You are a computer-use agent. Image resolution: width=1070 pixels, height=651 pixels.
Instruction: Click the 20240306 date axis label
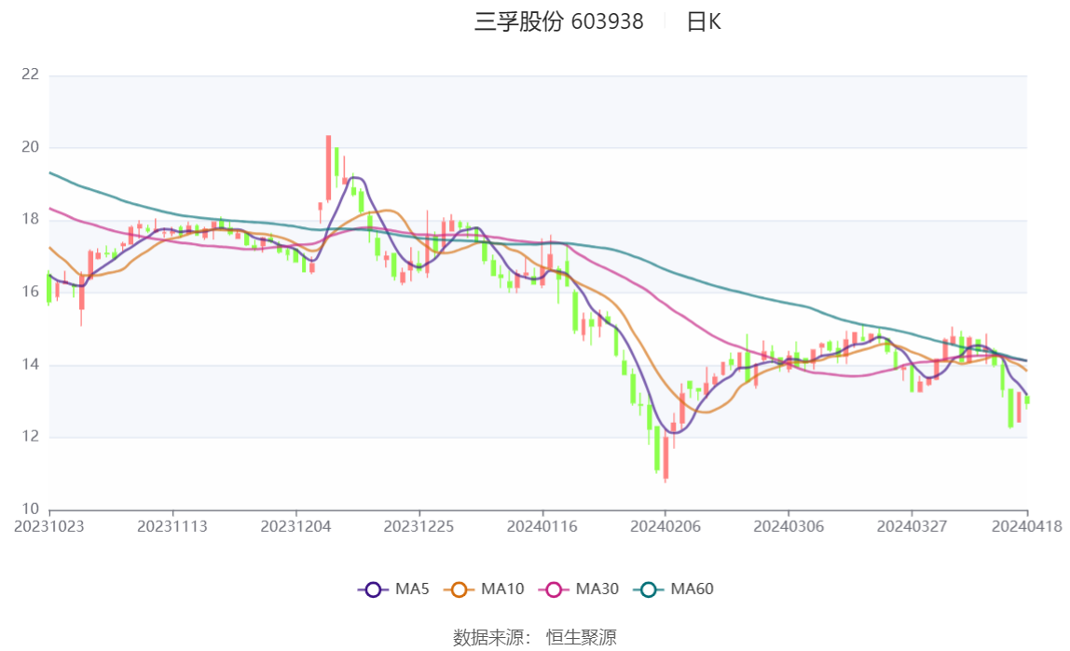pos(789,527)
